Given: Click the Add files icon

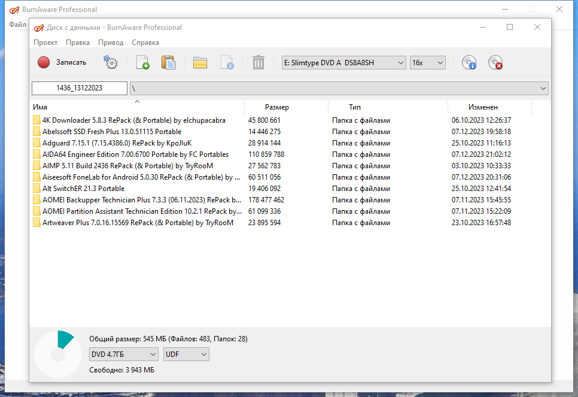Looking at the screenshot, I should 142,62.
